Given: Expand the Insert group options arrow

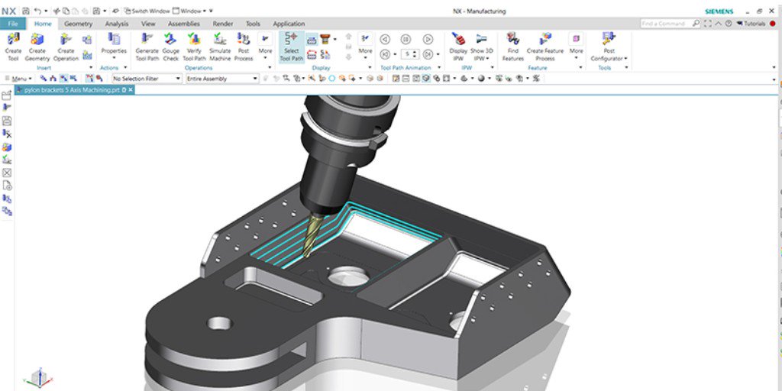Looking at the screenshot, I should click(x=91, y=67).
